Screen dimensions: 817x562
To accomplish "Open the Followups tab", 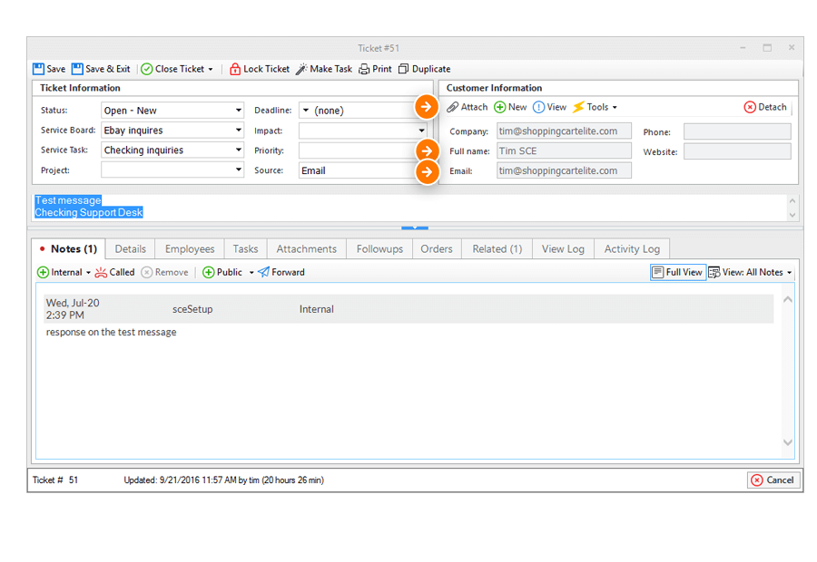I will [x=379, y=248].
